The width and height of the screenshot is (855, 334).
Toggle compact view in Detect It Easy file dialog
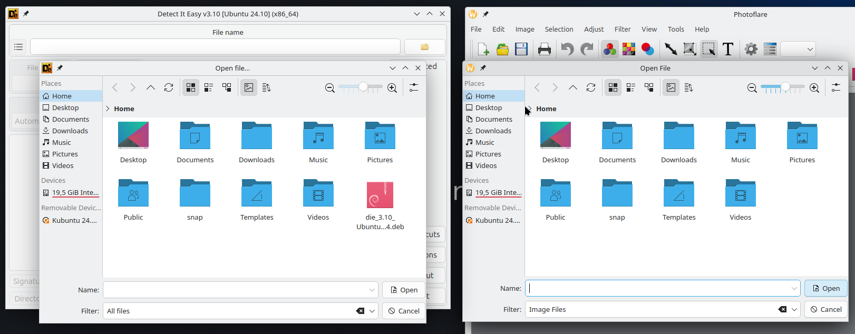pos(209,87)
